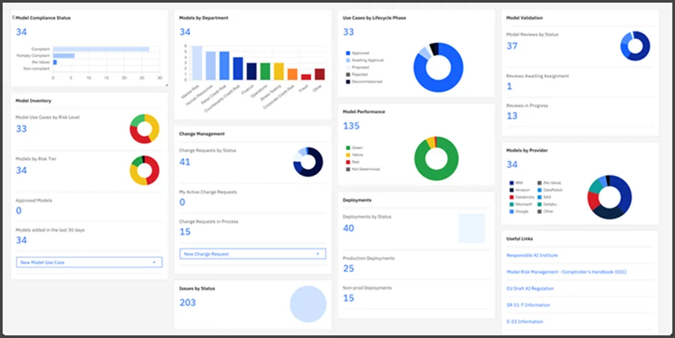The height and width of the screenshot is (338, 675).
Task: Select the SAS provider legend swatch
Action: 540,197
